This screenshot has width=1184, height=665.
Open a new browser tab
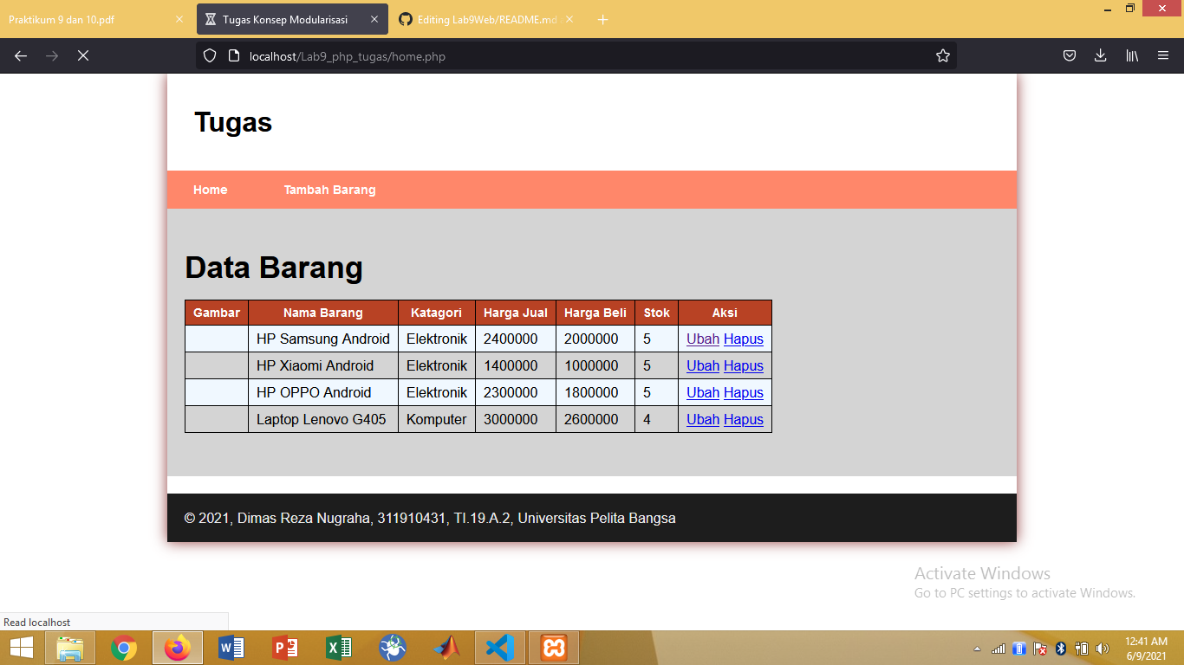pos(603,19)
